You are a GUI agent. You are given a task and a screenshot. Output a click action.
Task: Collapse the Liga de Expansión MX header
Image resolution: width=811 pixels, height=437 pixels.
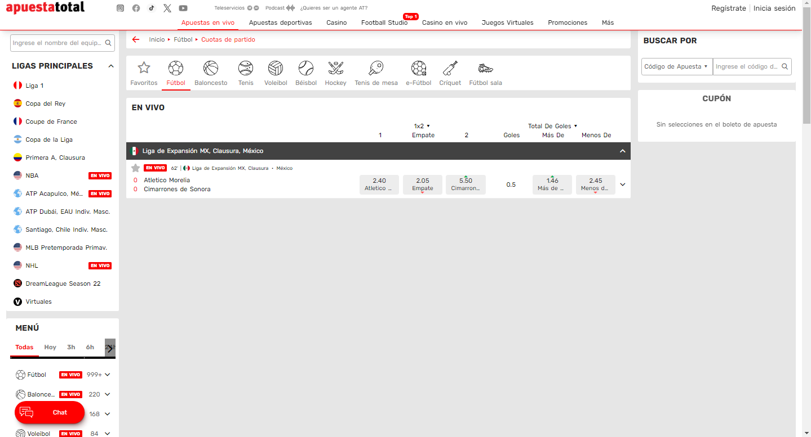[x=623, y=151]
